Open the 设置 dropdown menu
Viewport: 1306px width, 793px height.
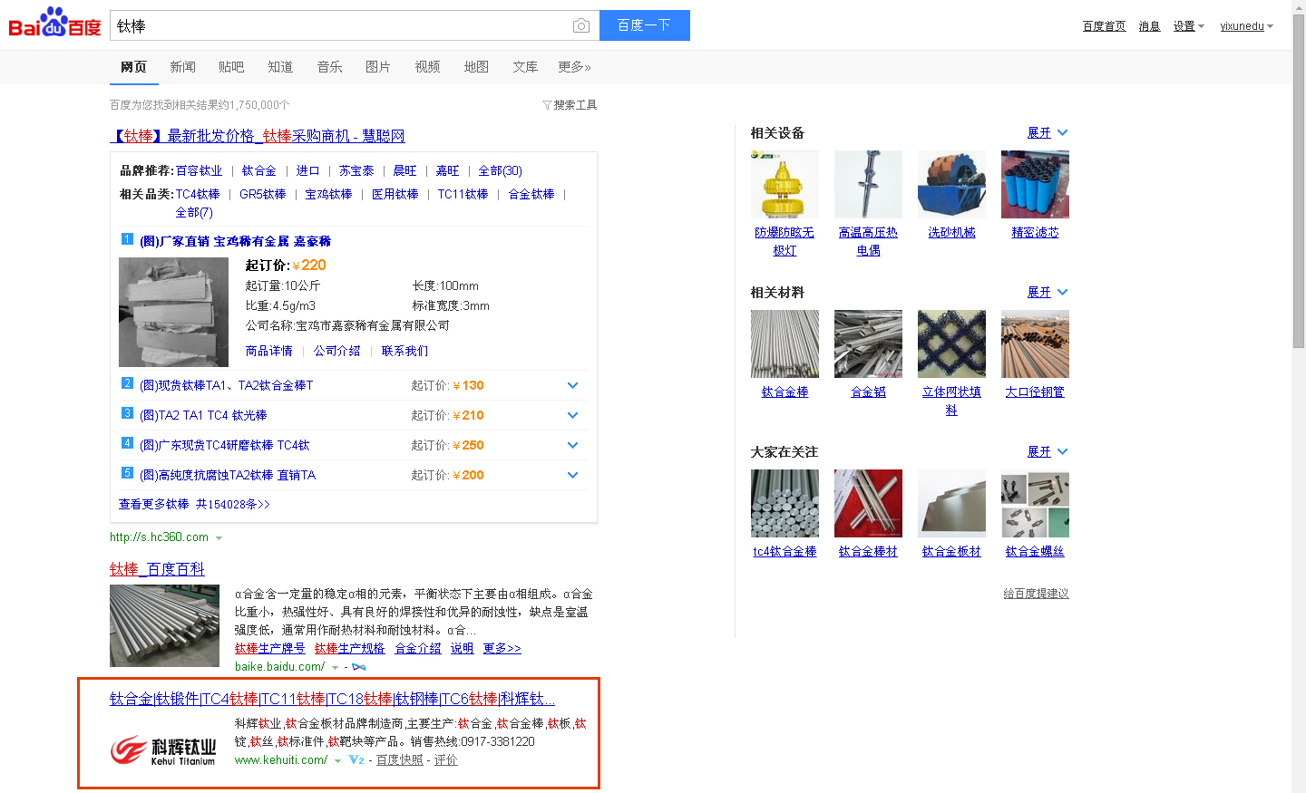pyautogui.click(x=1188, y=26)
